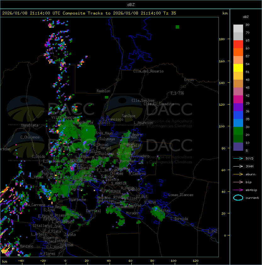Click the Ugarteche map label
The height and width of the screenshot is (265, 262).
78,200
